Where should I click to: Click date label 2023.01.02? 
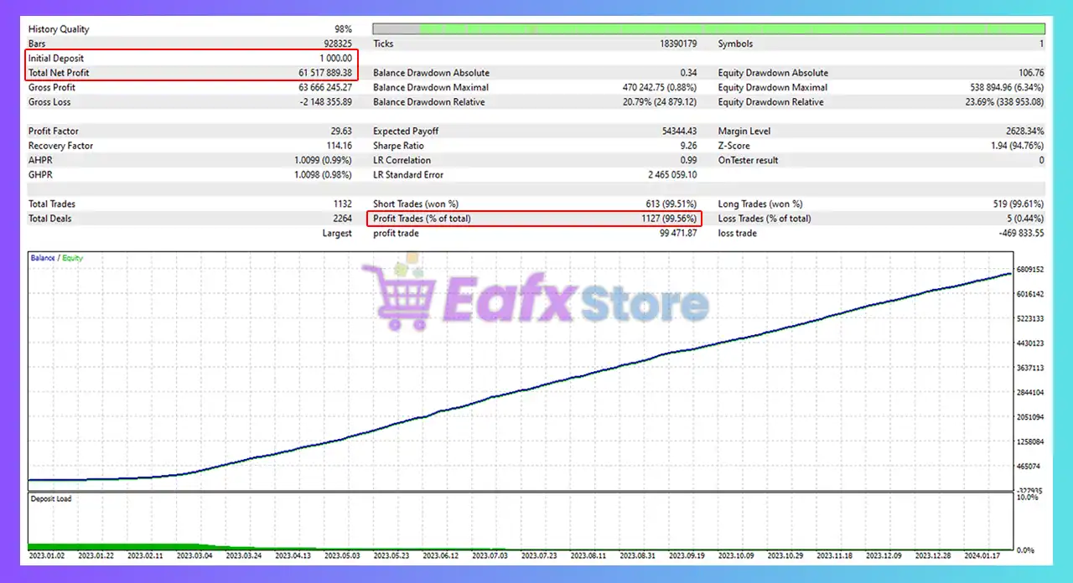point(45,555)
